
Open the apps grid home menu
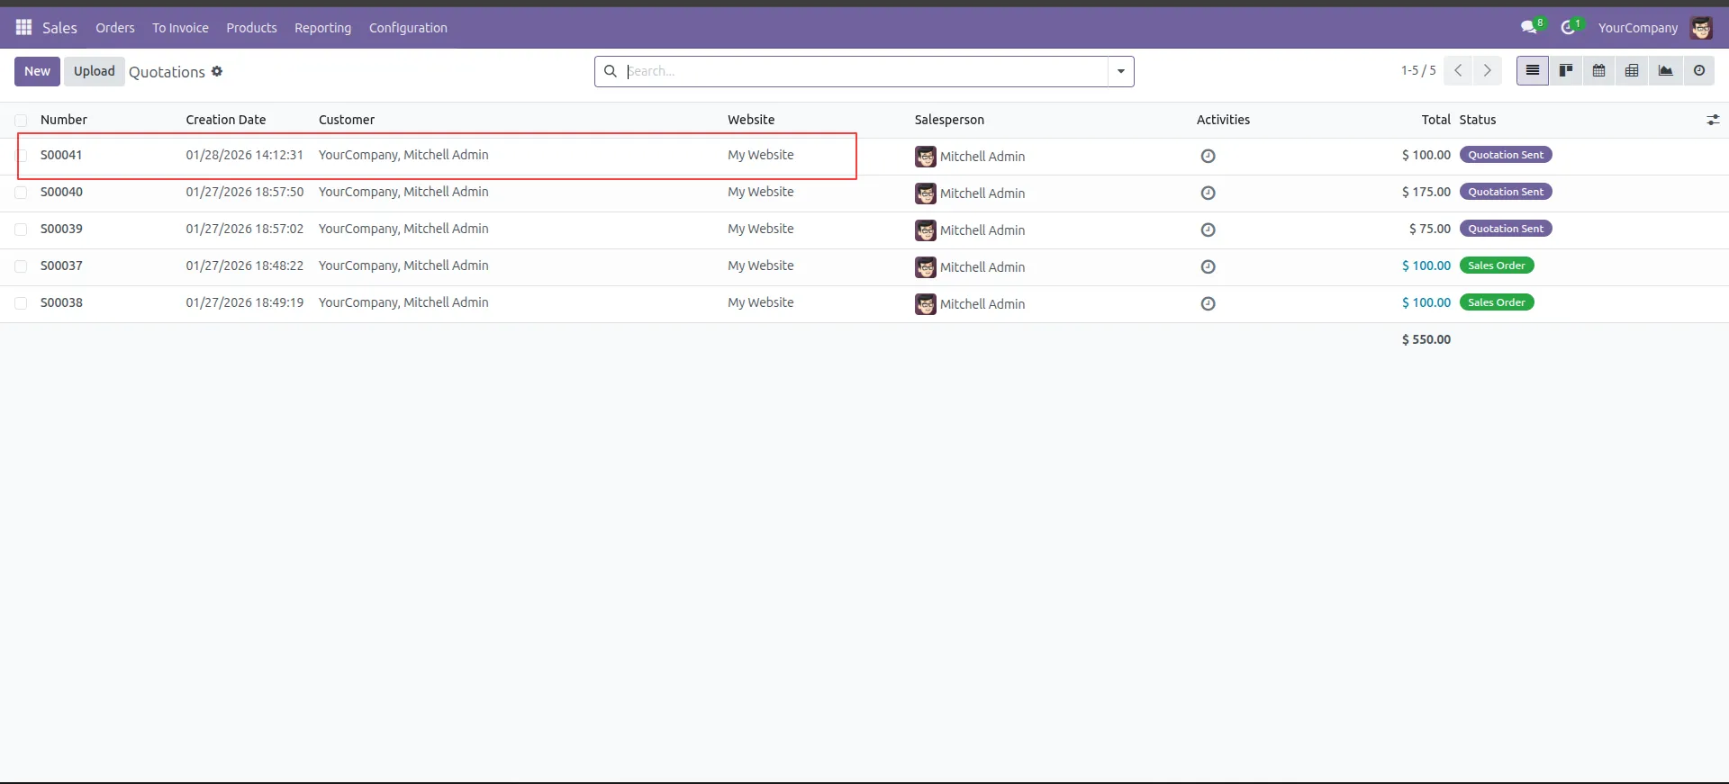click(23, 27)
